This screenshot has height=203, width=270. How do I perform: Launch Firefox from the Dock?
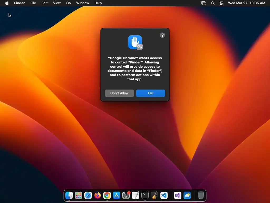(98, 195)
